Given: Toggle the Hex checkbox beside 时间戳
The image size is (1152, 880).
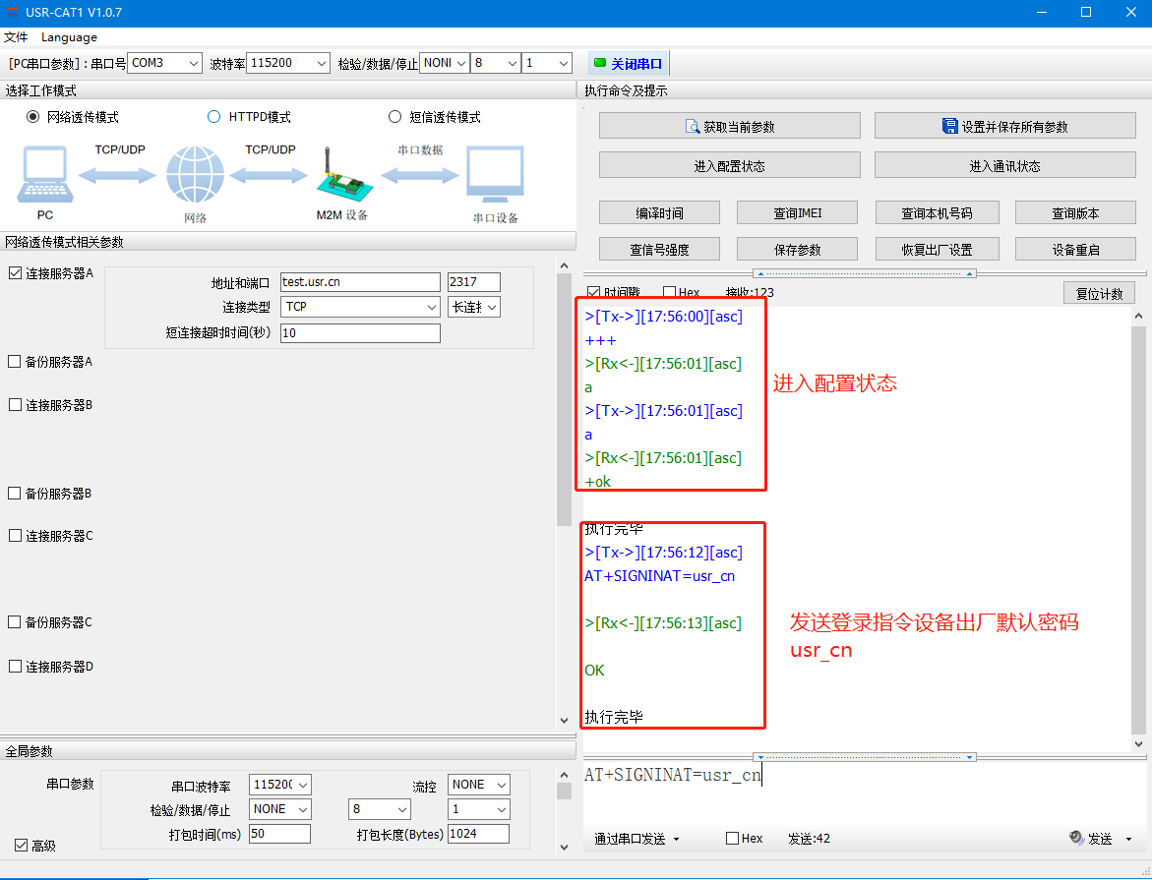Looking at the screenshot, I should (670, 292).
